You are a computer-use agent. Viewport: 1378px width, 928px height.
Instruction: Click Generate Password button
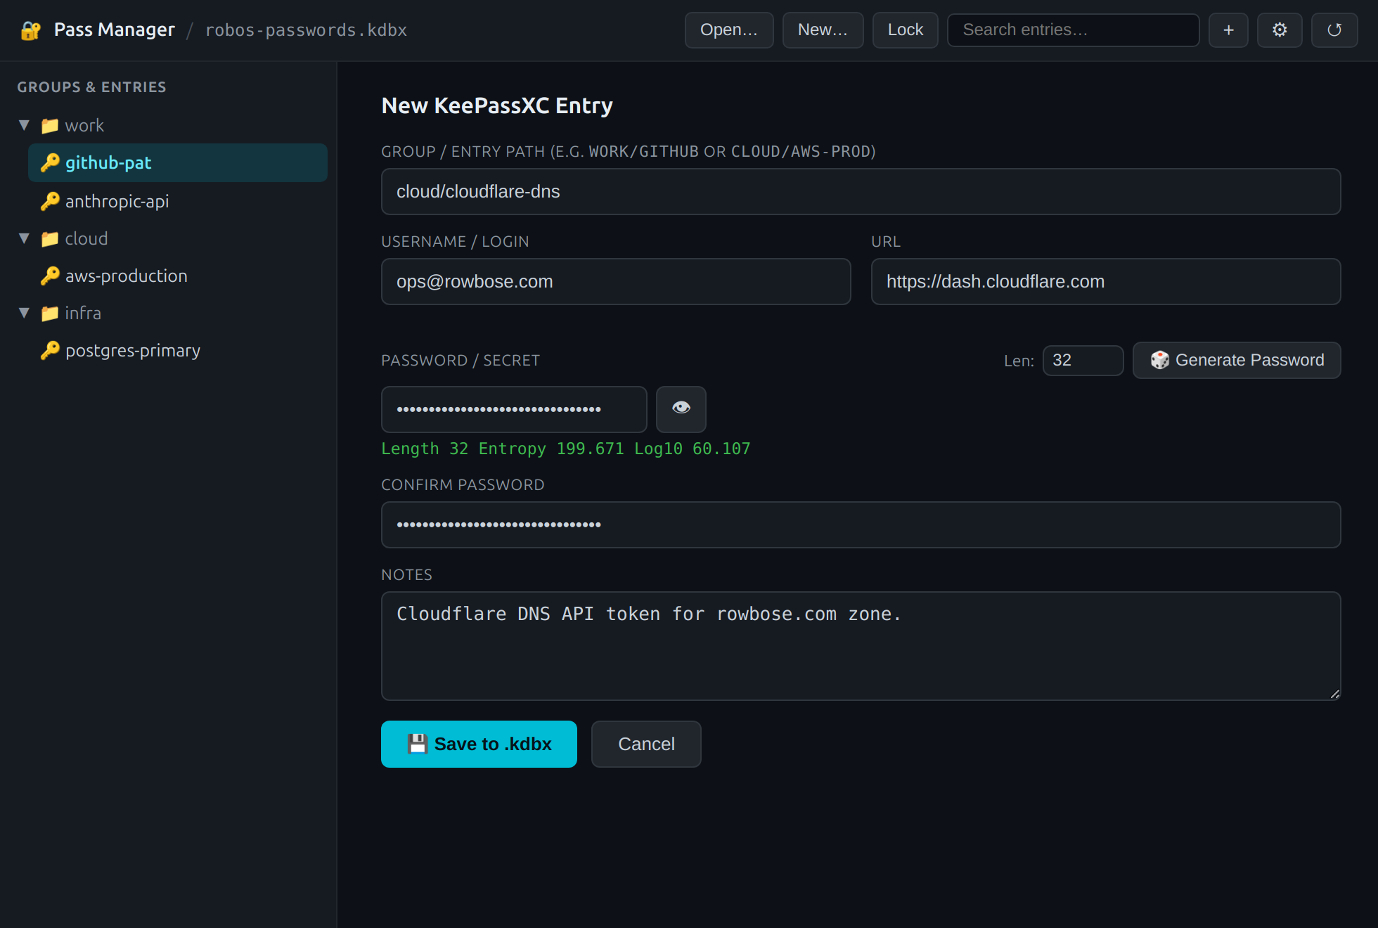[1237, 361]
